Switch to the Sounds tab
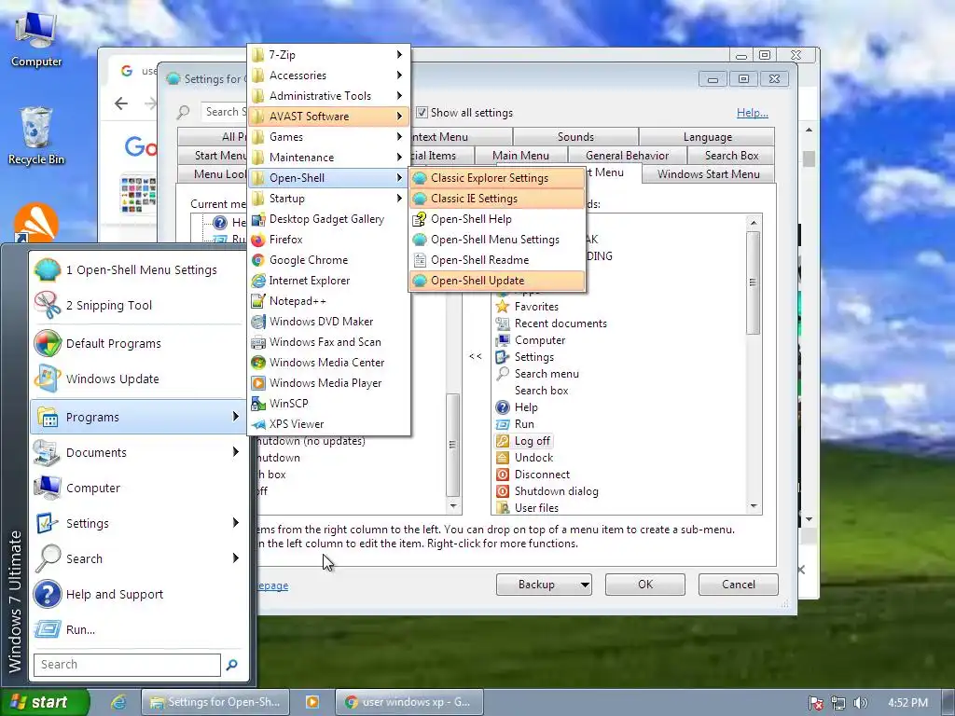This screenshot has height=716, width=955. [575, 137]
